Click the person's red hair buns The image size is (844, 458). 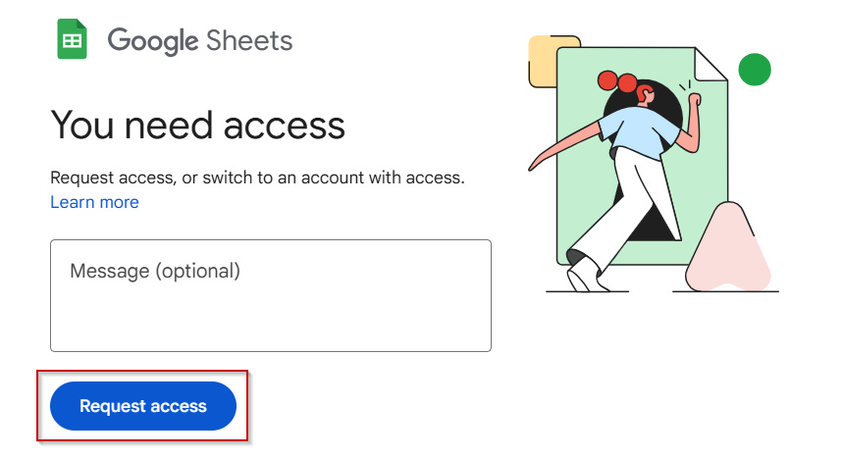(617, 81)
